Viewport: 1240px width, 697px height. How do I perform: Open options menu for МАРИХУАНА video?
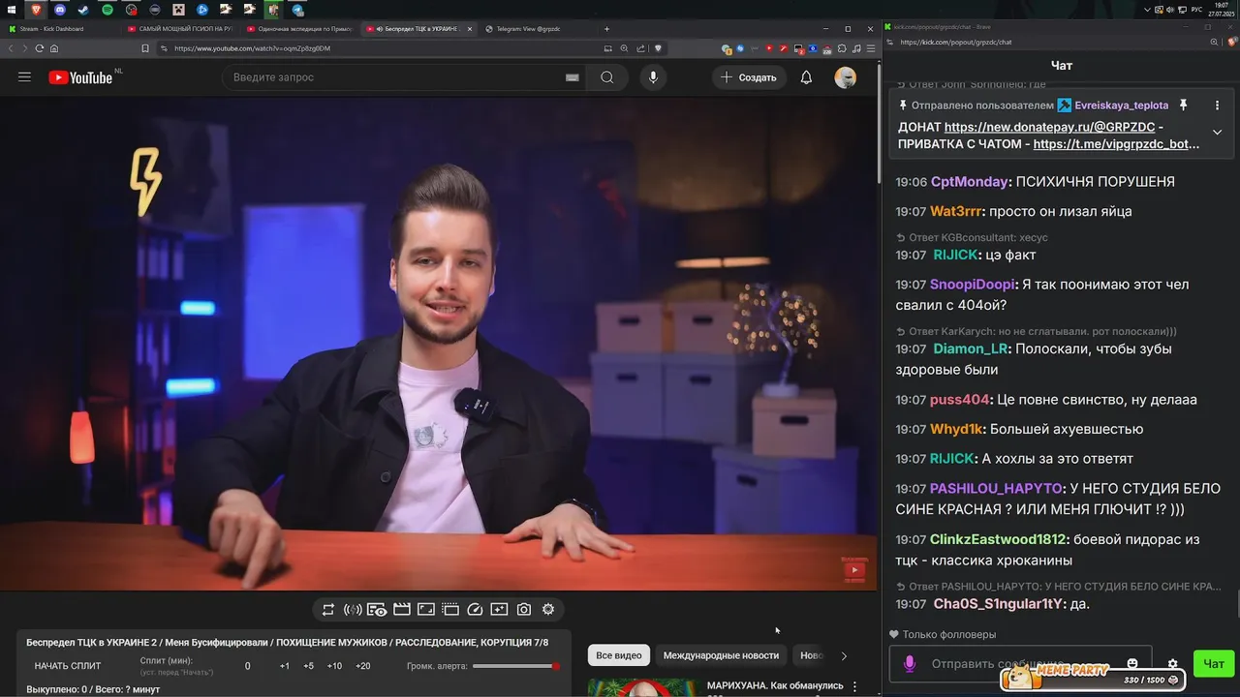point(854,686)
